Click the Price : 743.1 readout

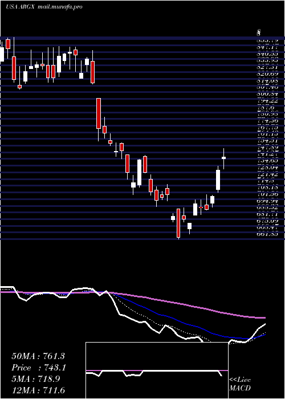coord(38,368)
